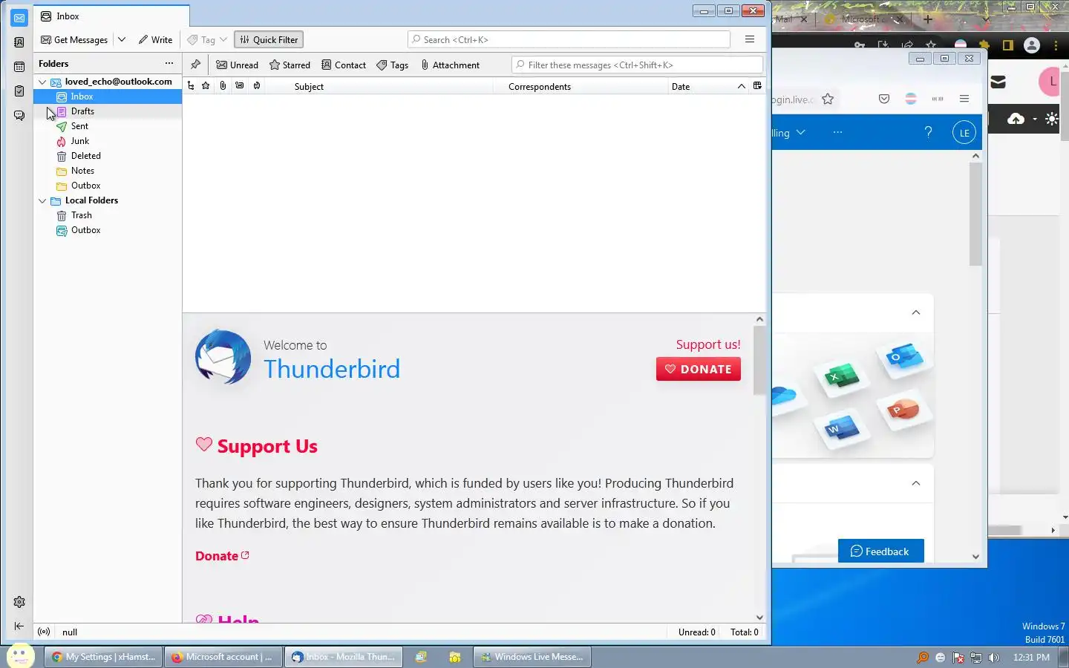Toggle the Tags quick filter
Viewport: 1069px width, 668px height.
tap(392, 65)
